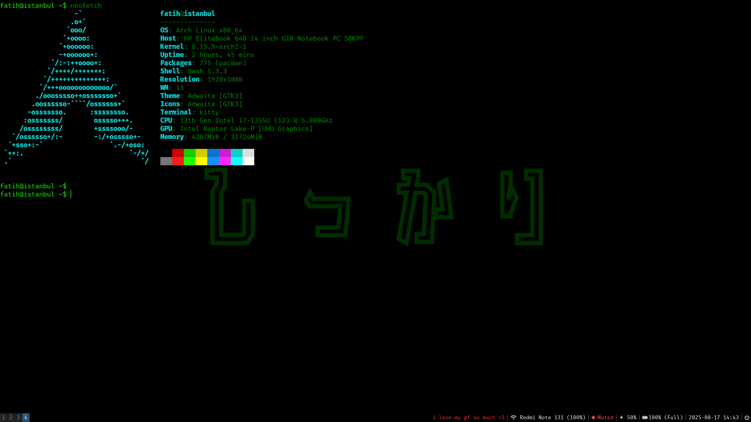This screenshot has width=751, height=422.
Task: Click the 100% (Full) battery text
Action: [666, 417]
